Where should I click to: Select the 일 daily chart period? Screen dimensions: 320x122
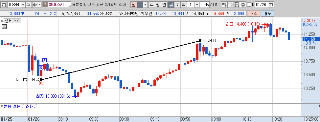[x=133, y=4]
